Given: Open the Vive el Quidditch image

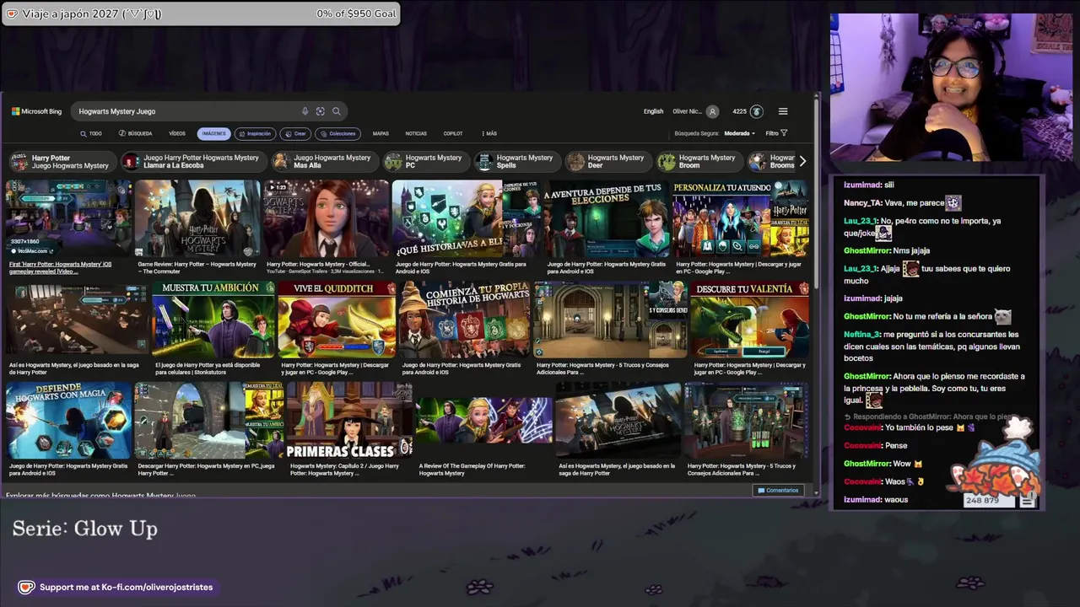Looking at the screenshot, I should [337, 320].
